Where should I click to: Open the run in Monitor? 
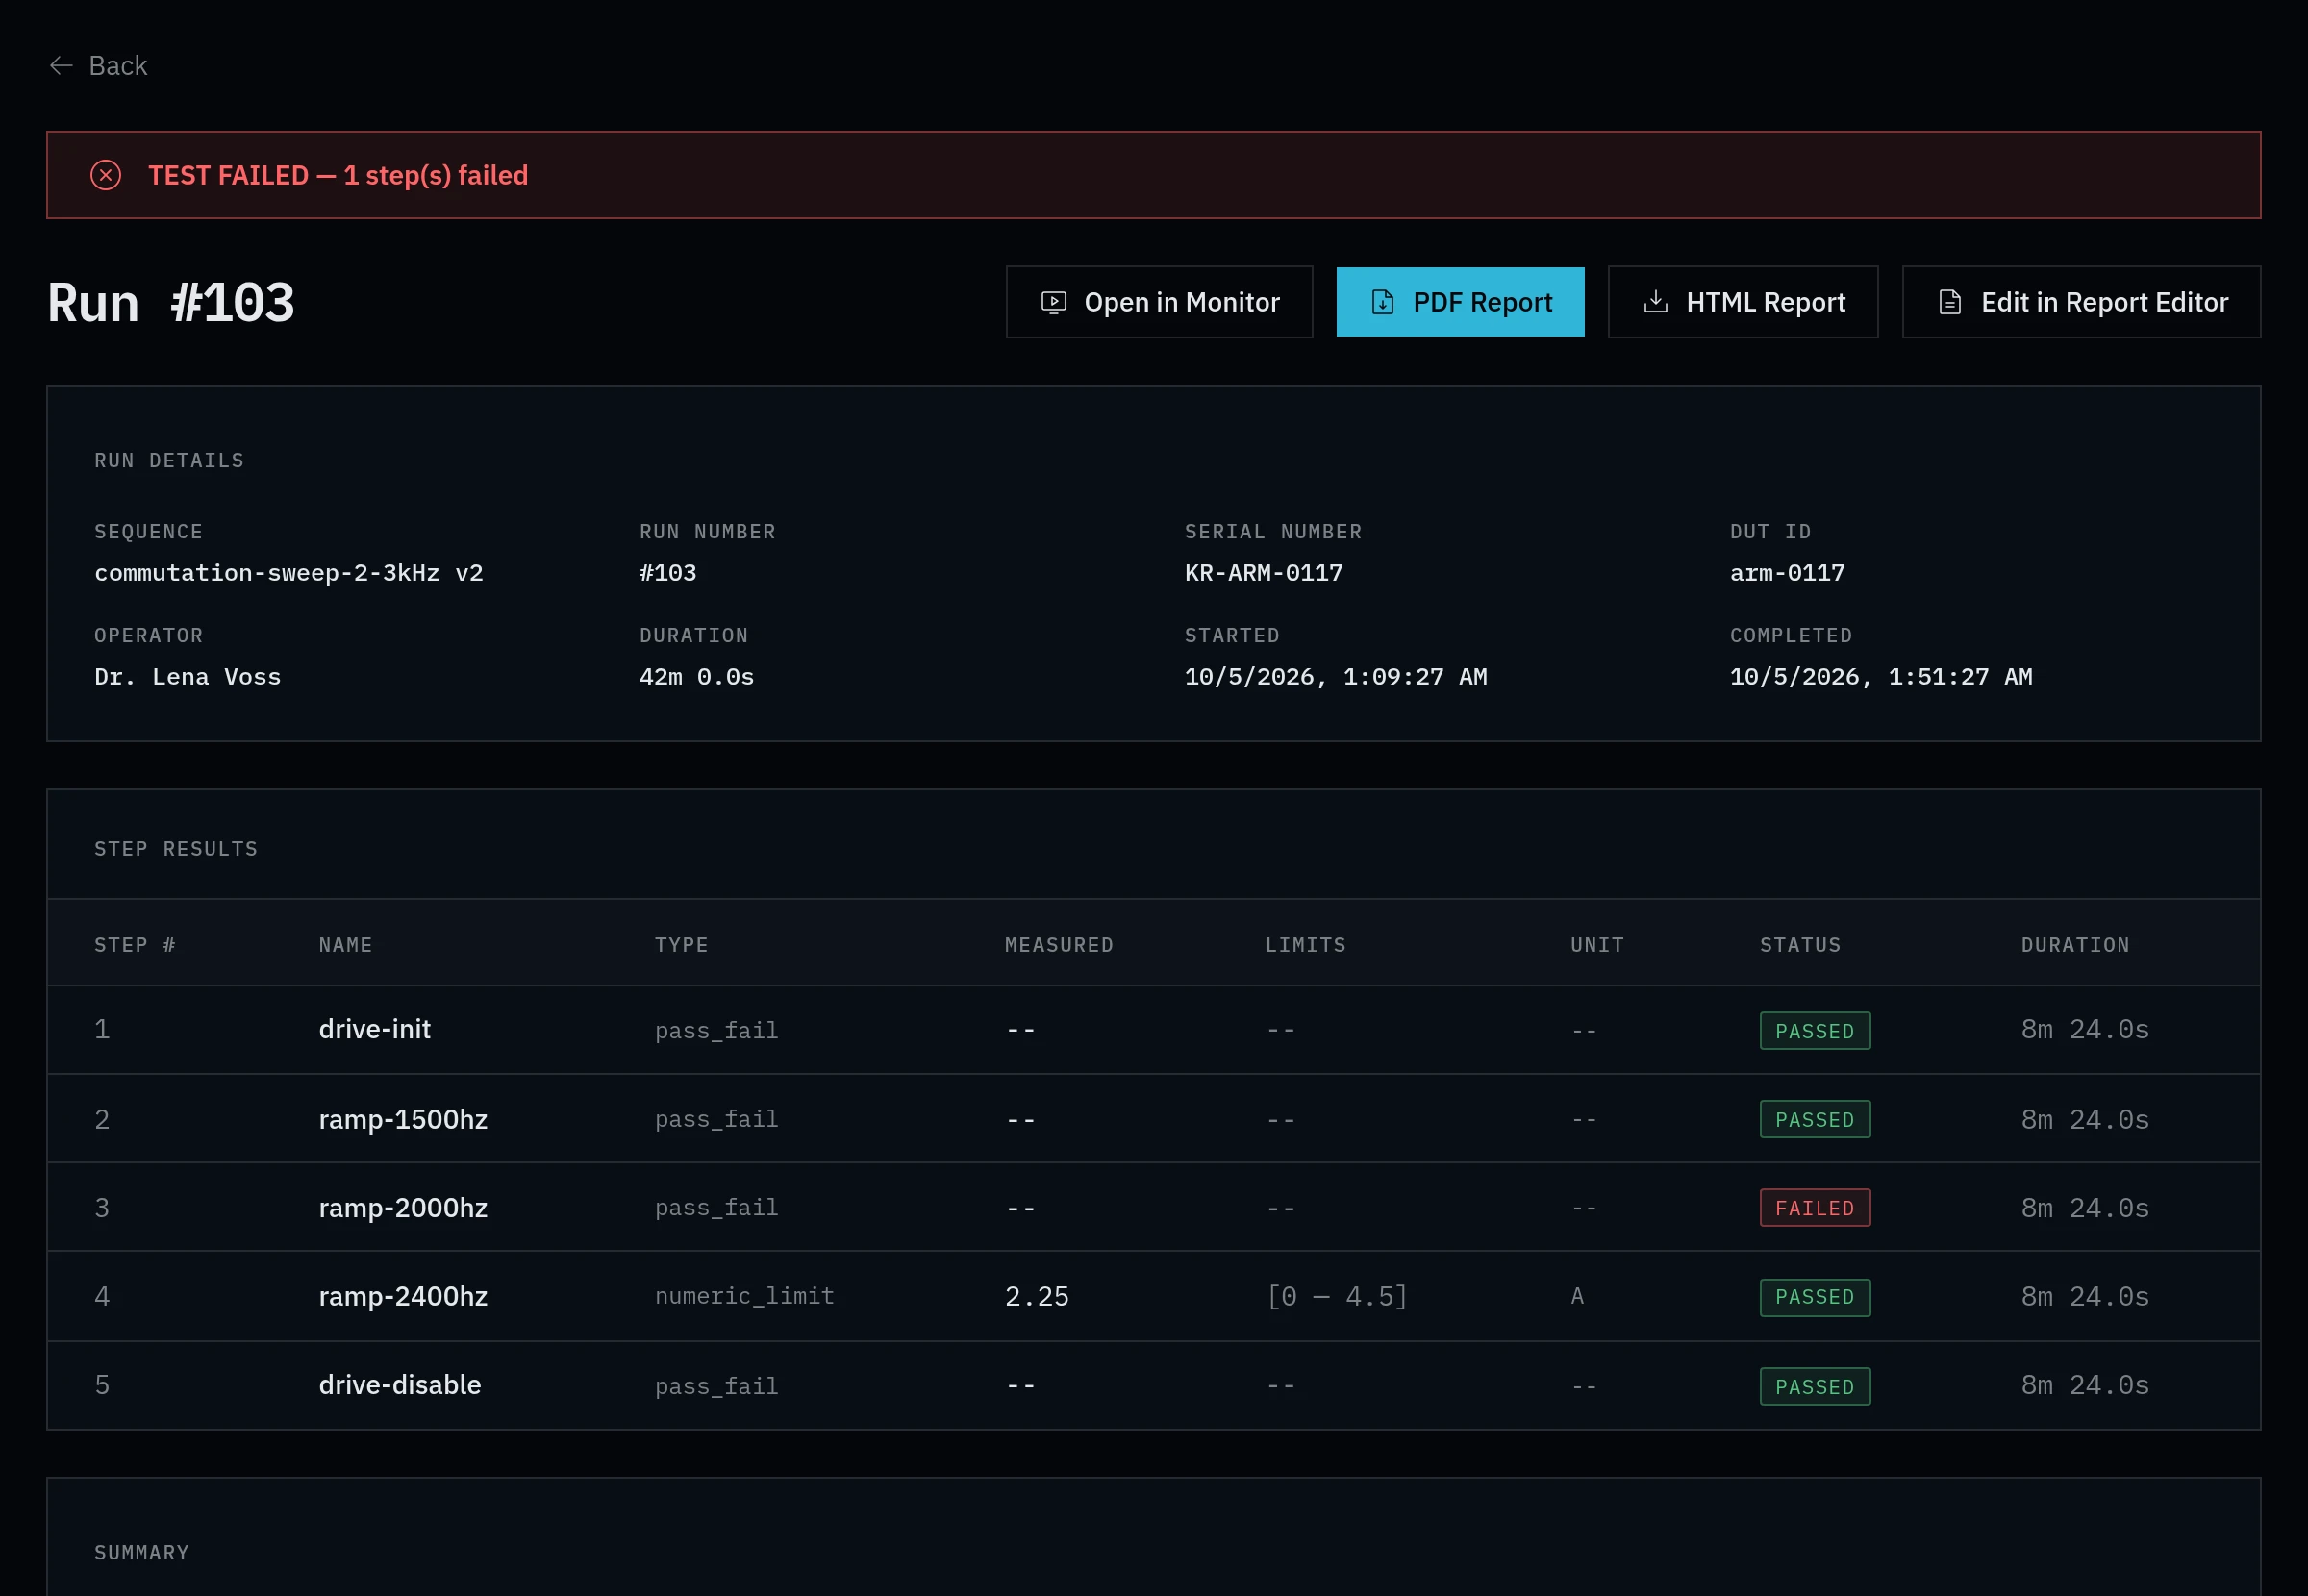tap(1159, 302)
